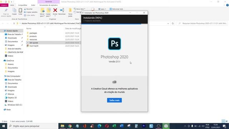Image resolution: width=229 pixels, height=129 pixels.
Task: Switch to the Início ribbon tab
Action: click(12, 5)
